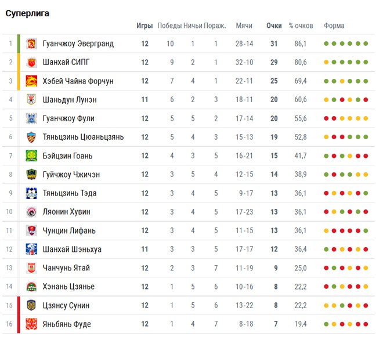
Task: Click the Тяньцзинь Тэда football logo
Action: coord(31,193)
